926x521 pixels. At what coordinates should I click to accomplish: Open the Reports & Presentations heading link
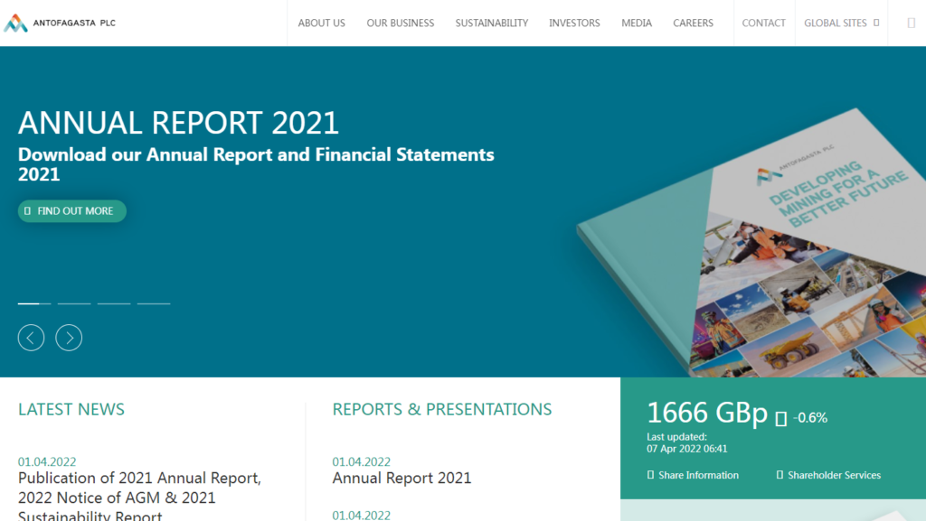[441, 409]
